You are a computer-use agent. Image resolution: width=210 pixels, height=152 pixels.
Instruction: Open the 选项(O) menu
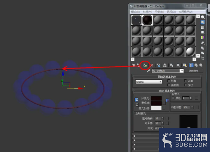pyautogui.click(x=171, y=12)
